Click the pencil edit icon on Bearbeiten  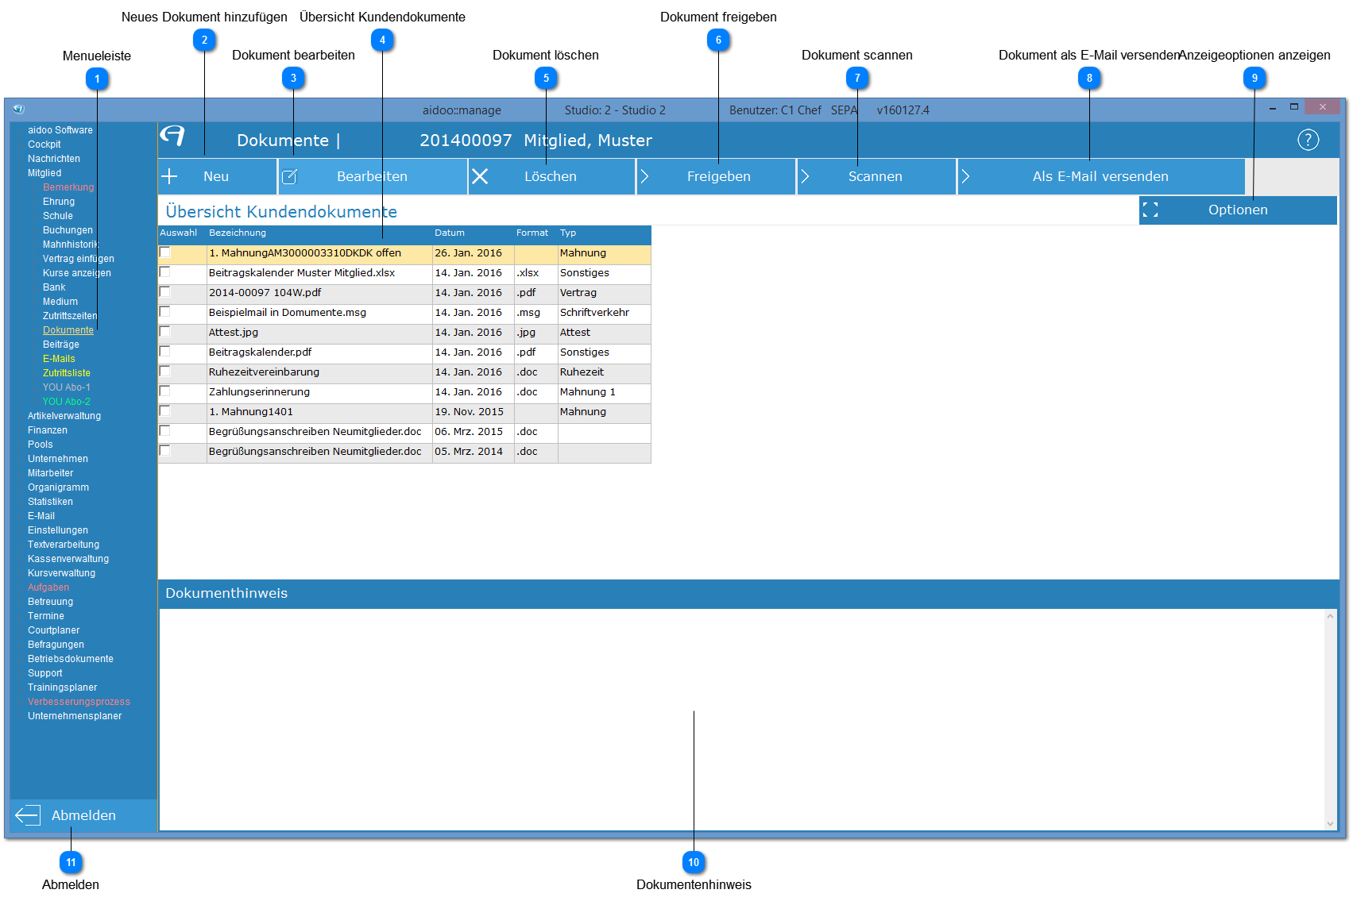[x=290, y=176]
